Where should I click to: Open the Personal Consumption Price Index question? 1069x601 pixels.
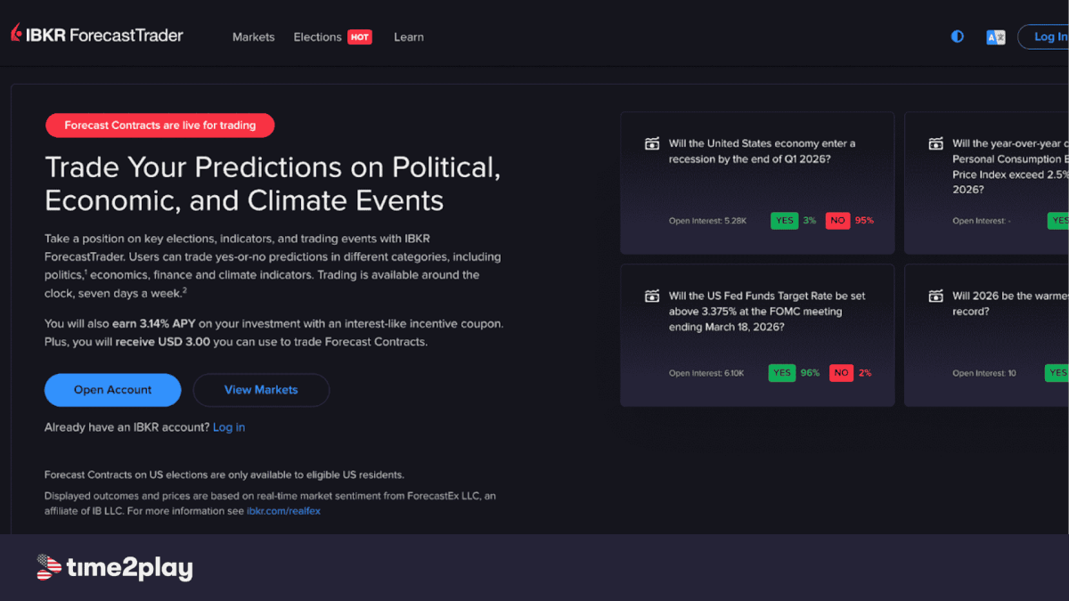pos(1010,166)
